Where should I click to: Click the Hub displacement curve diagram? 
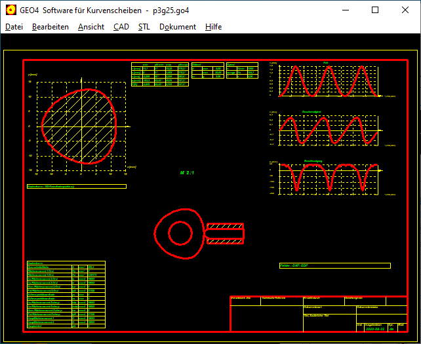tap(329, 81)
